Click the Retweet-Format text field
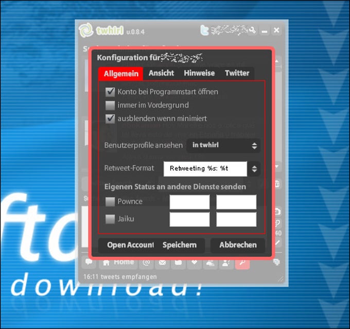 (x=205, y=169)
